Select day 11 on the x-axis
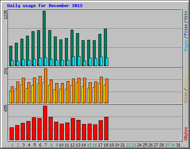 click(x=67, y=145)
